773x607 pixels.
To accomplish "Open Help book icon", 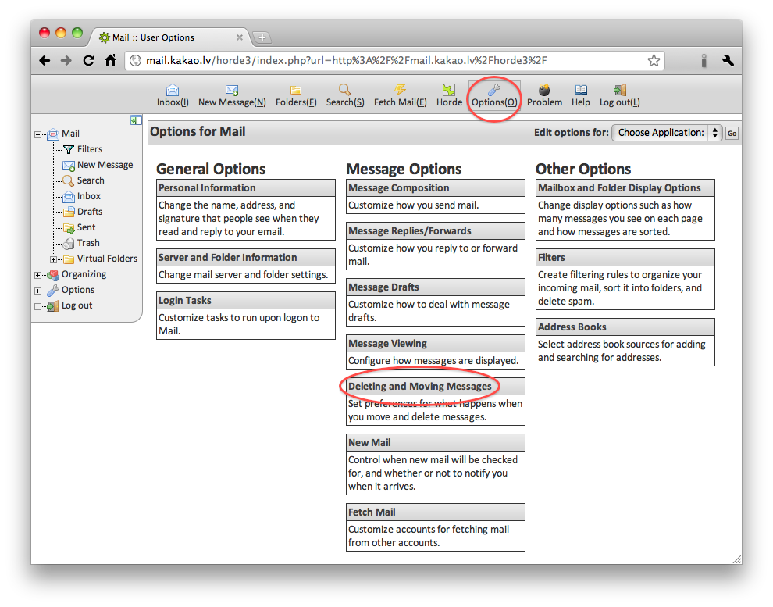I will click(x=581, y=90).
